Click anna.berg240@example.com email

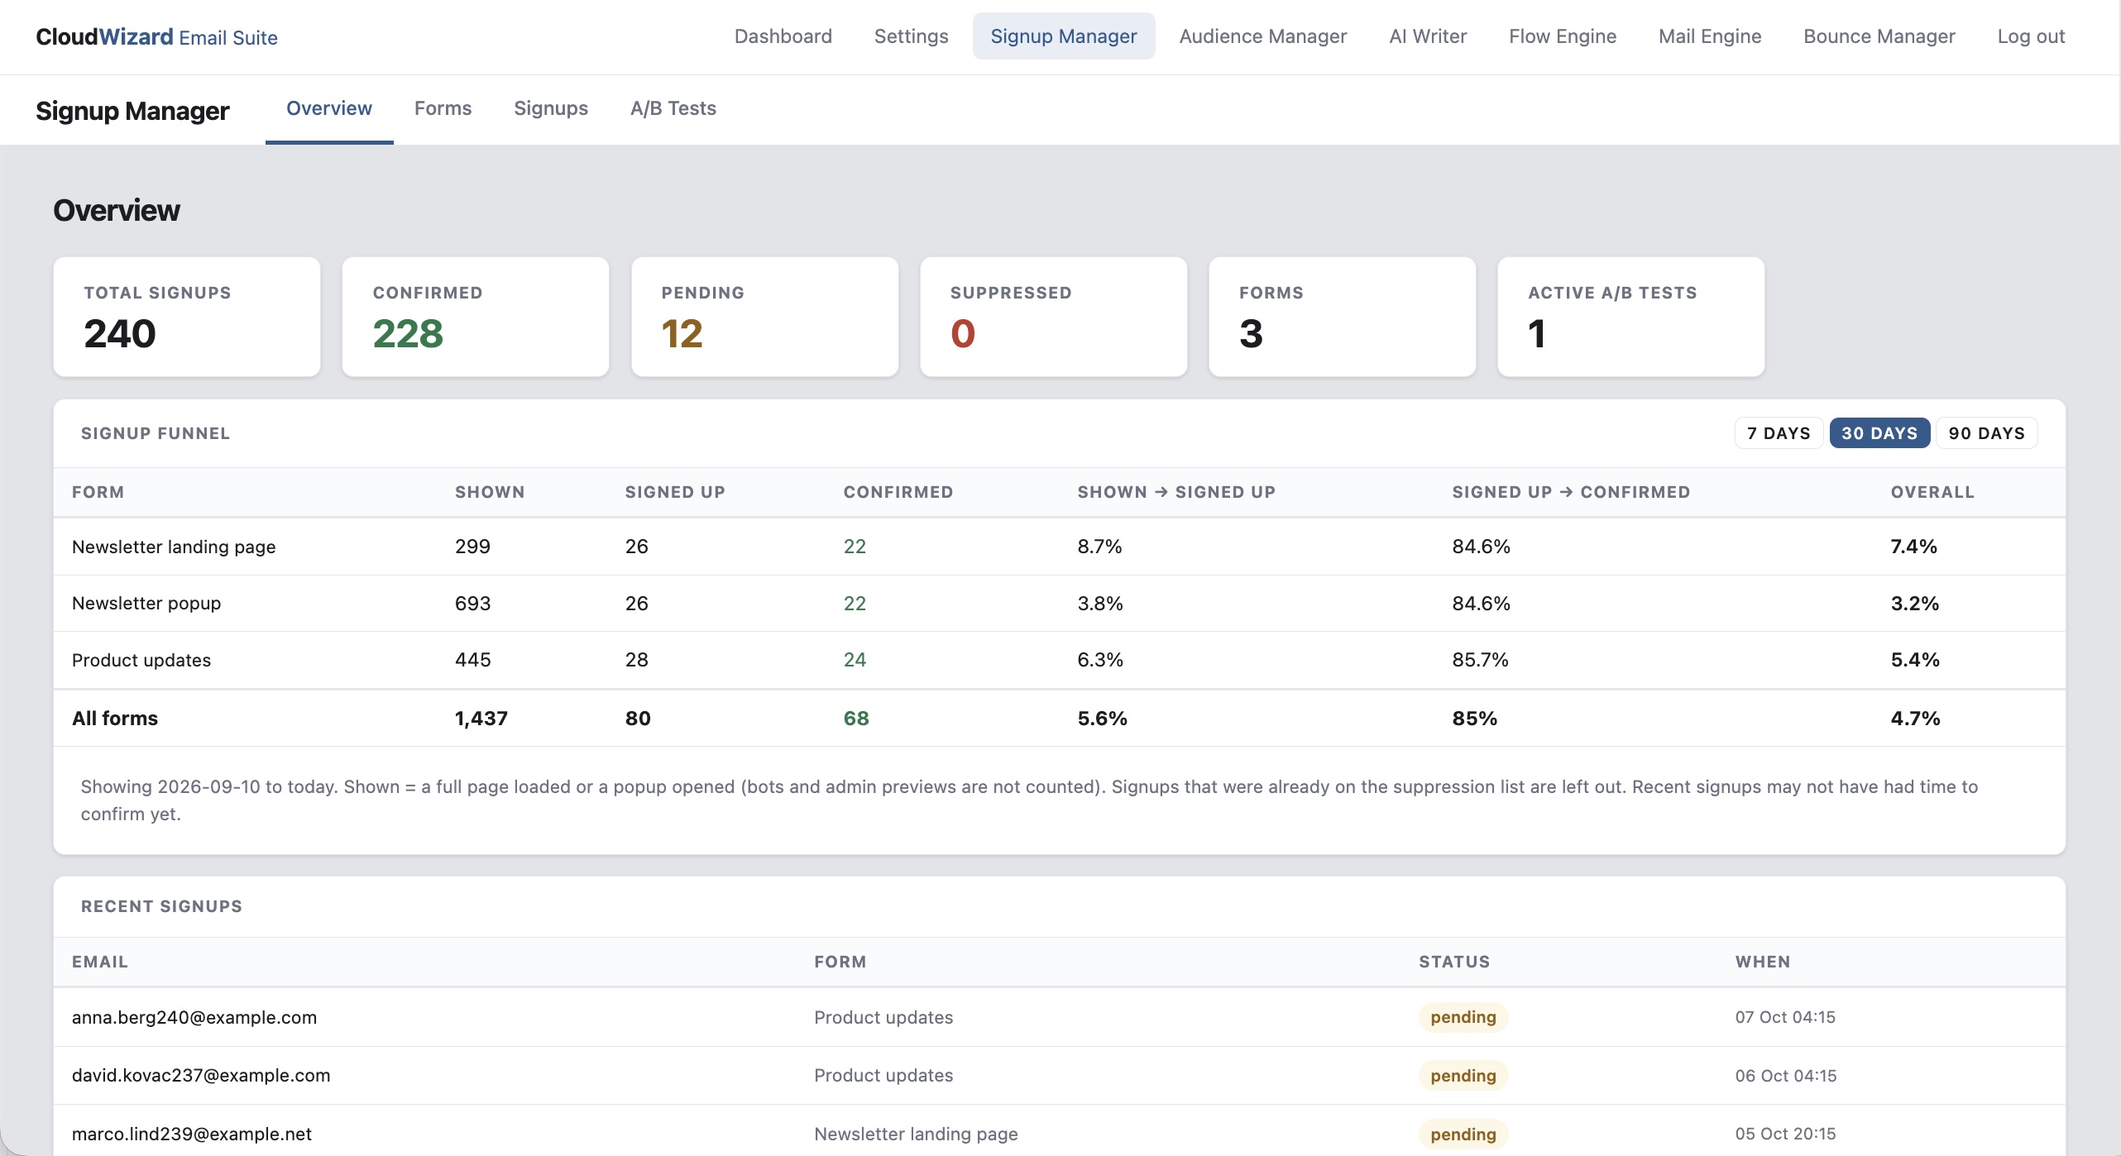click(x=194, y=1017)
